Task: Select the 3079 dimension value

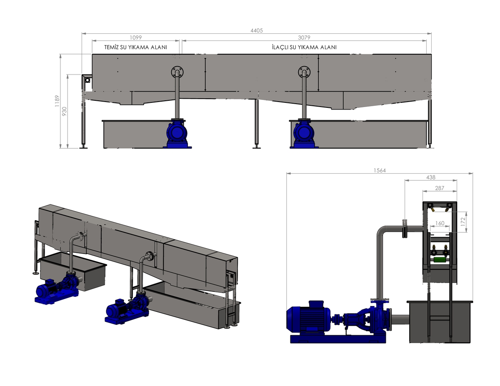Action: pyautogui.click(x=304, y=37)
